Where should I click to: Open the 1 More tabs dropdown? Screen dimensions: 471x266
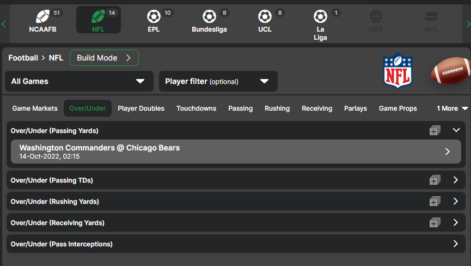[452, 108]
